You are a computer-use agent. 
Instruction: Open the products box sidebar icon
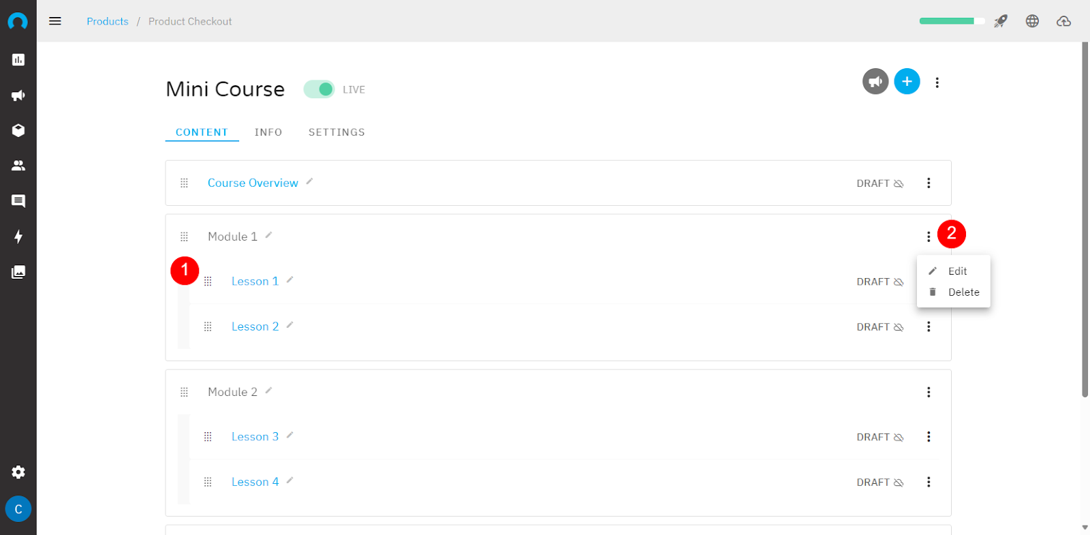(x=18, y=130)
